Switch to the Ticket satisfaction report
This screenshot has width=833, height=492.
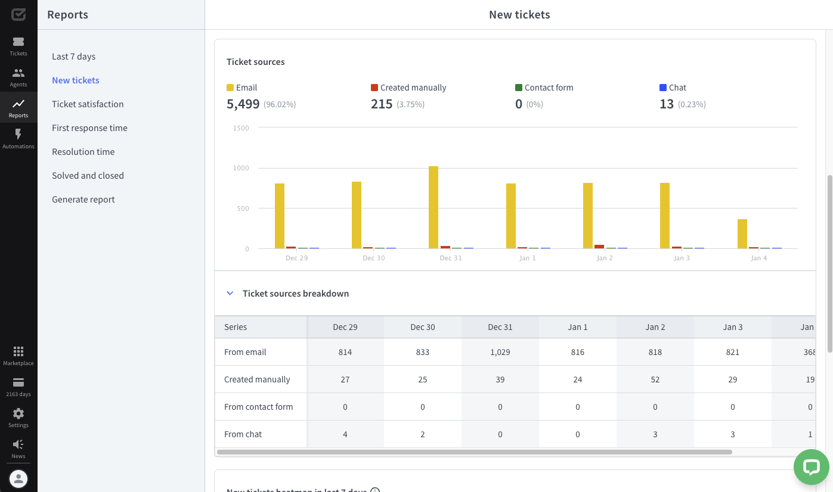point(88,104)
